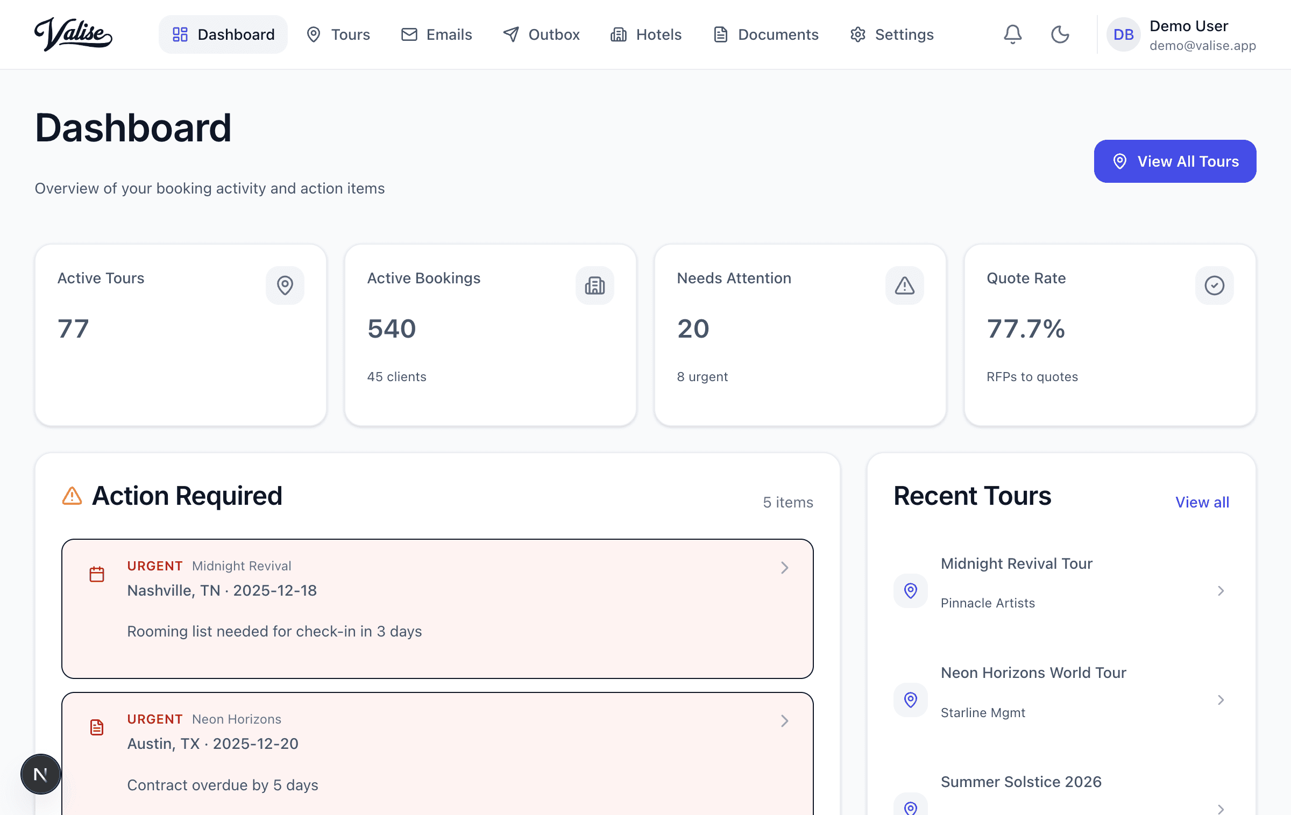Open Next.js dev tools N badge
Viewport: 1291px width, 815px height.
[40, 774]
